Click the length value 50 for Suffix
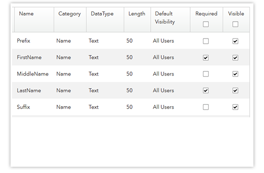 130,107
